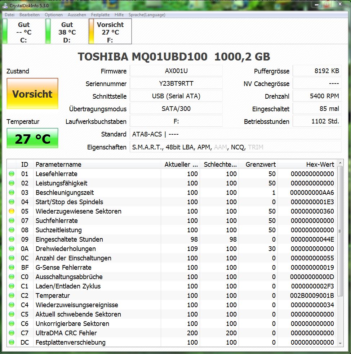
Task: Click the Firmware field AX001U
Action: point(176,71)
